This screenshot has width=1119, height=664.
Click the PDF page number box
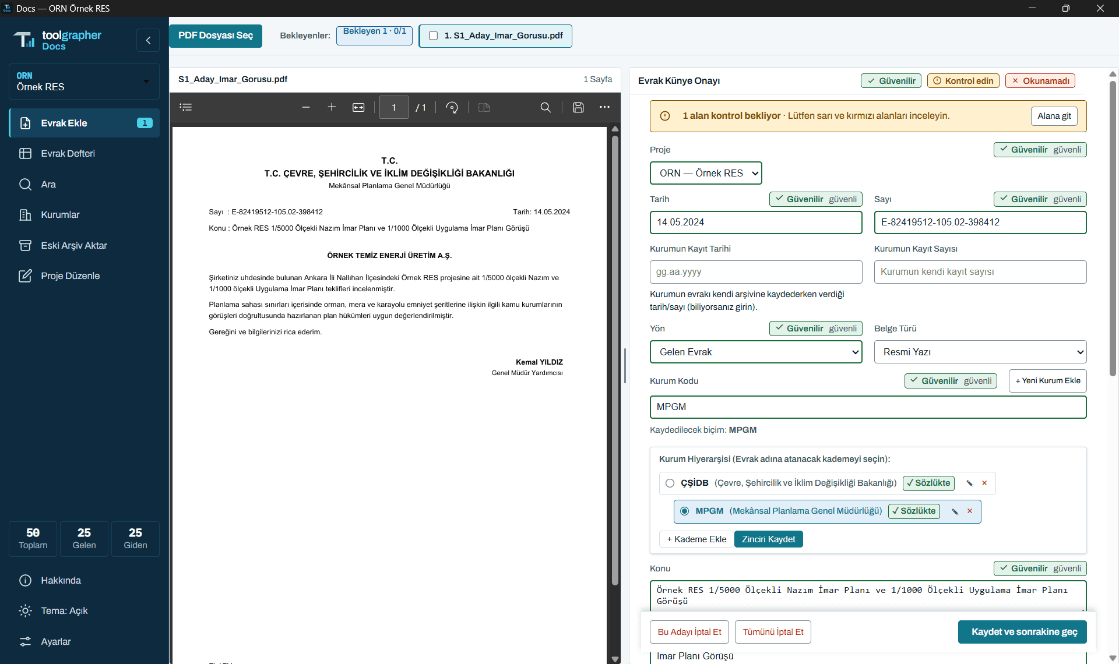394,107
